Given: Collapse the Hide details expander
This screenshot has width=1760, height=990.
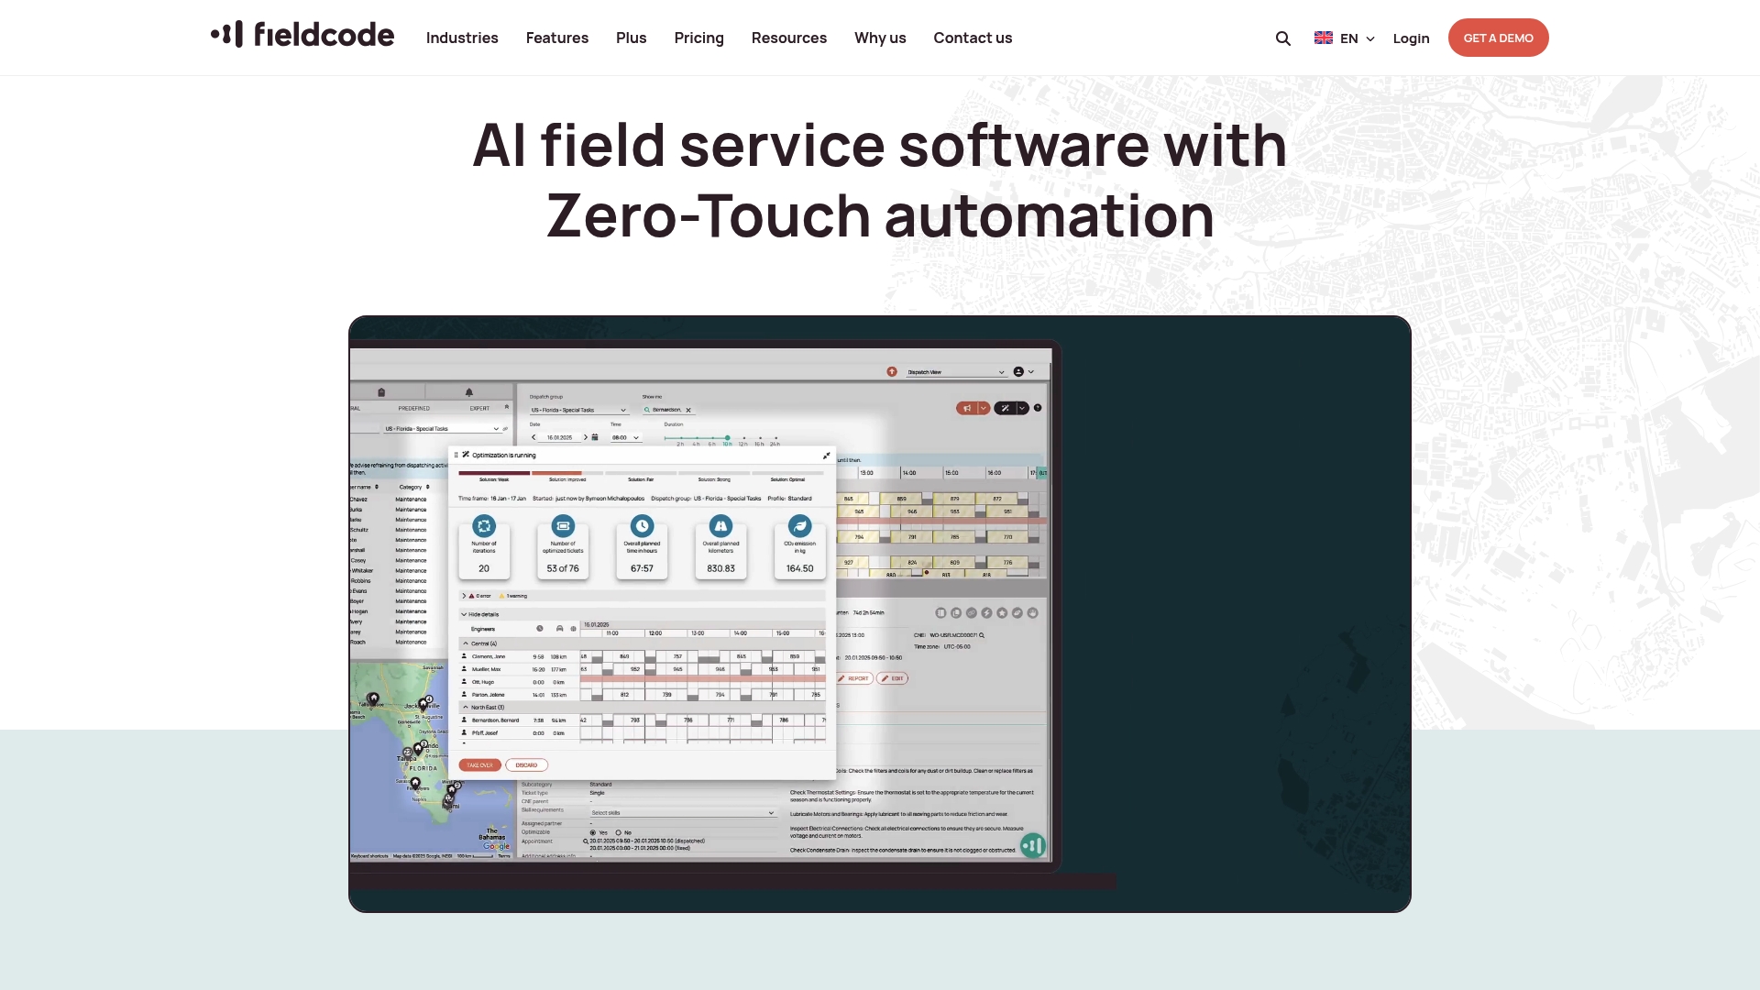Looking at the screenshot, I should click(481, 614).
